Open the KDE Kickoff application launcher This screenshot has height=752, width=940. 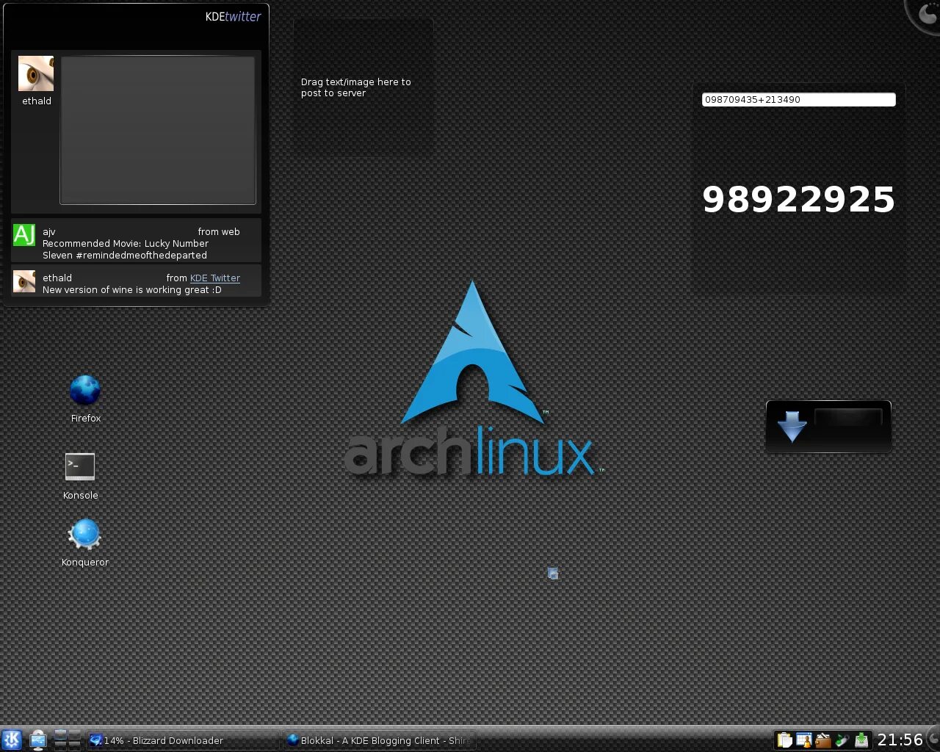12,740
